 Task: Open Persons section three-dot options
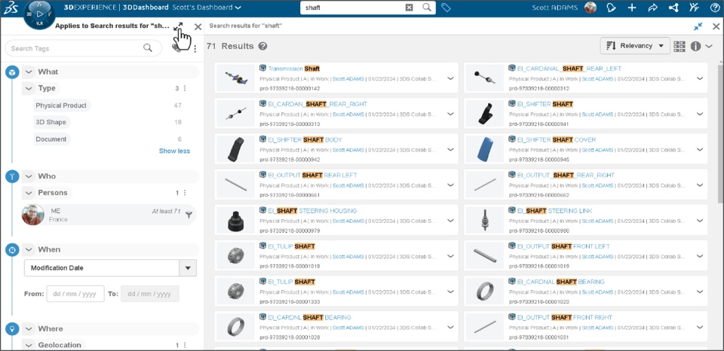(185, 193)
